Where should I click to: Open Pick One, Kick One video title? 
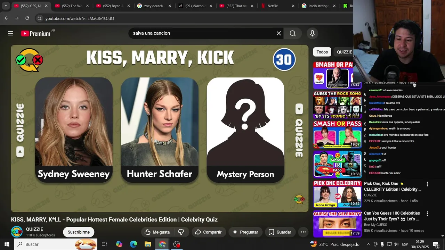393,186
